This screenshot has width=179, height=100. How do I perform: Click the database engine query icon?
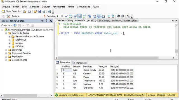[x=24, y=11]
